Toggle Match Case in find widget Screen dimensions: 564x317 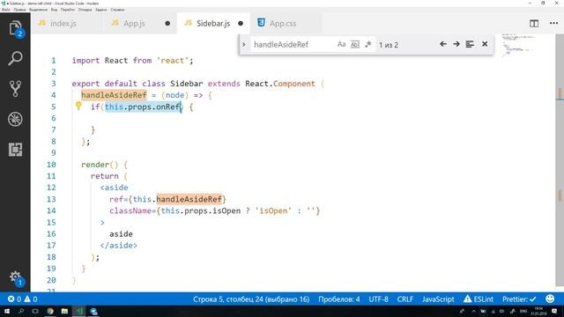(x=341, y=44)
